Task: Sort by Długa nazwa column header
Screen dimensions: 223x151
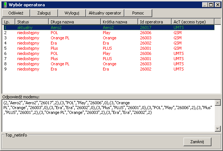Action: pyautogui.click(x=75, y=22)
